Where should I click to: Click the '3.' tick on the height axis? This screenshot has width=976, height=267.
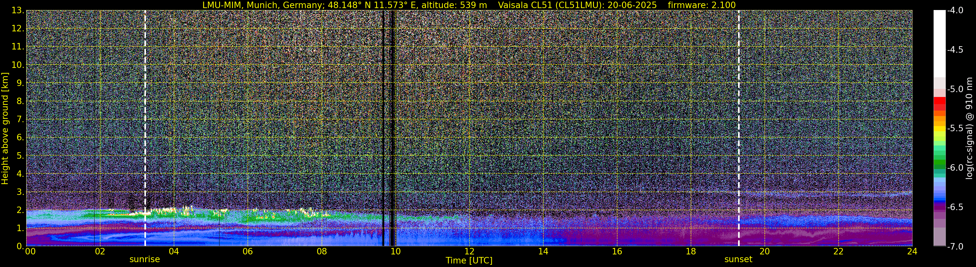(x=20, y=192)
